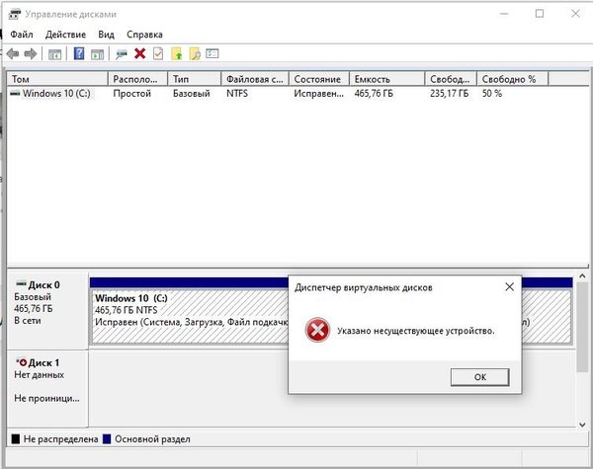Click the Не проиници... text under Диск 1

(46, 398)
